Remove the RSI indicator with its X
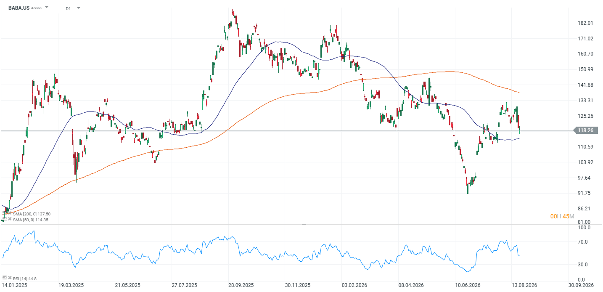The height and width of the screenshot is (292, 603). (x=10, y=278)
